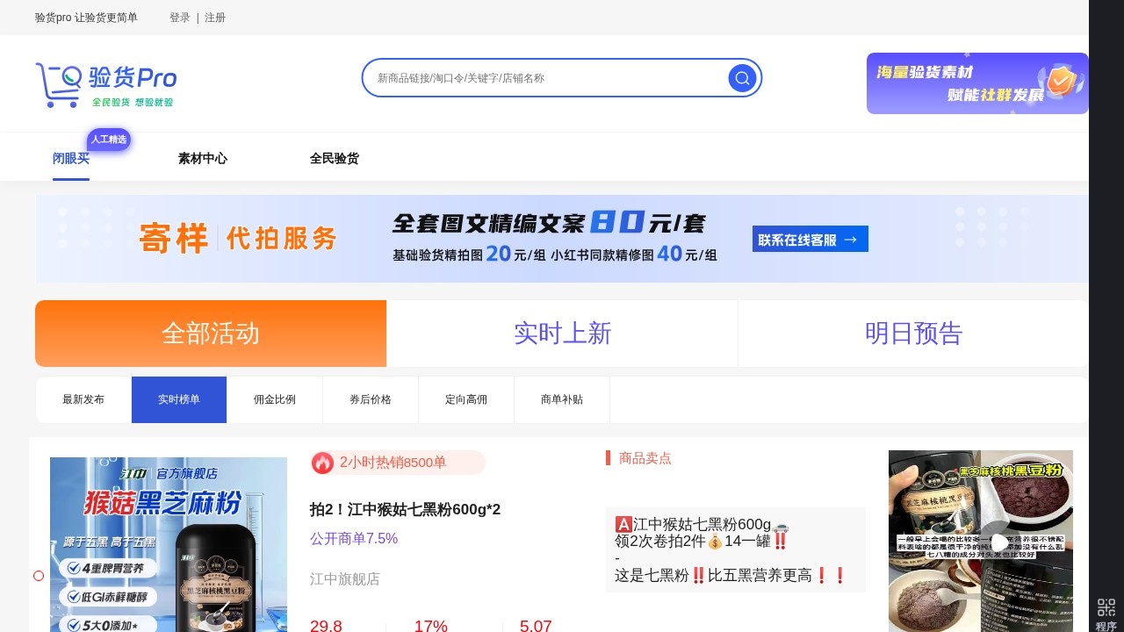This screenshot has width=1124, height=632.
Task: Open the 小程序 QR code icon
Action: pyautogui.click(x=1105, y=605)
